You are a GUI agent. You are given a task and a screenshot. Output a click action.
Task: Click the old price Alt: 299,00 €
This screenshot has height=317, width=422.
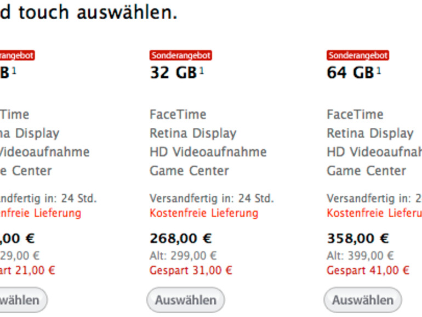pyautogui.click(x=183, y=256)
